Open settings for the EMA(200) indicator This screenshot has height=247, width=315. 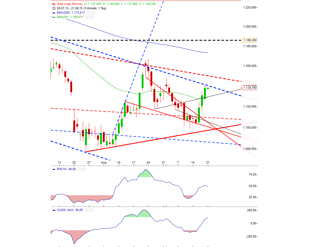click(89, 13)
